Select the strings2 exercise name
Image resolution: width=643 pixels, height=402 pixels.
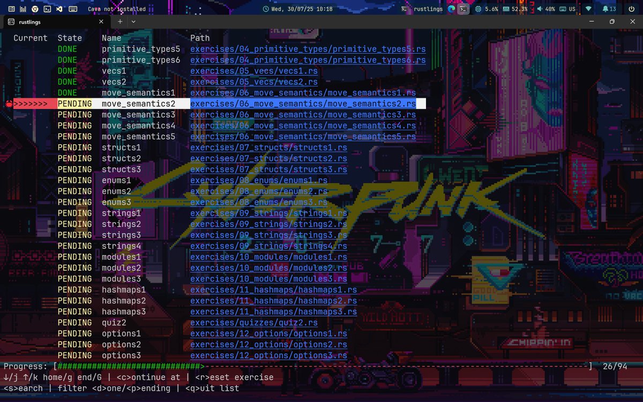click(x=122, y=224)
